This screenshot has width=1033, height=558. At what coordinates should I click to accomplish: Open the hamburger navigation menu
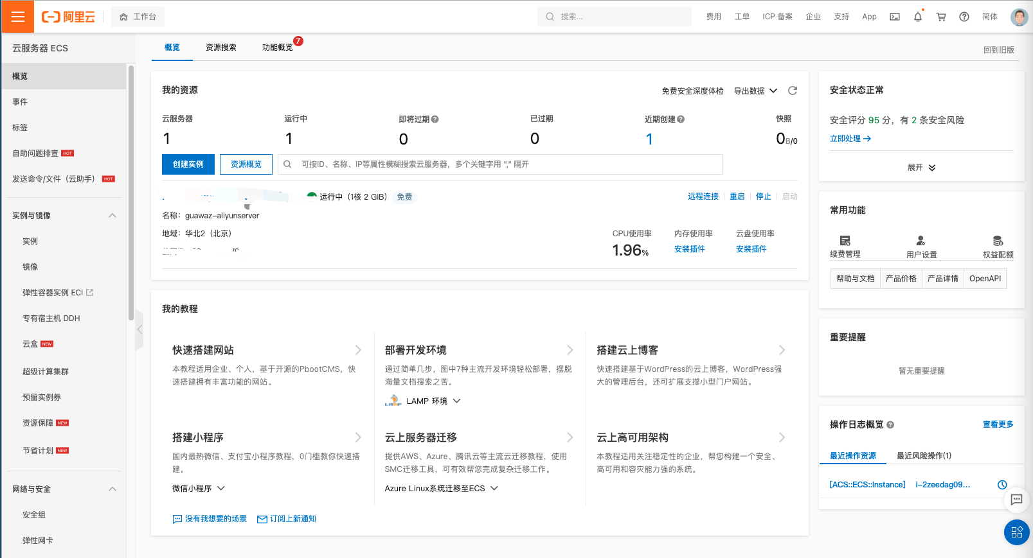[x=17, y=17]
